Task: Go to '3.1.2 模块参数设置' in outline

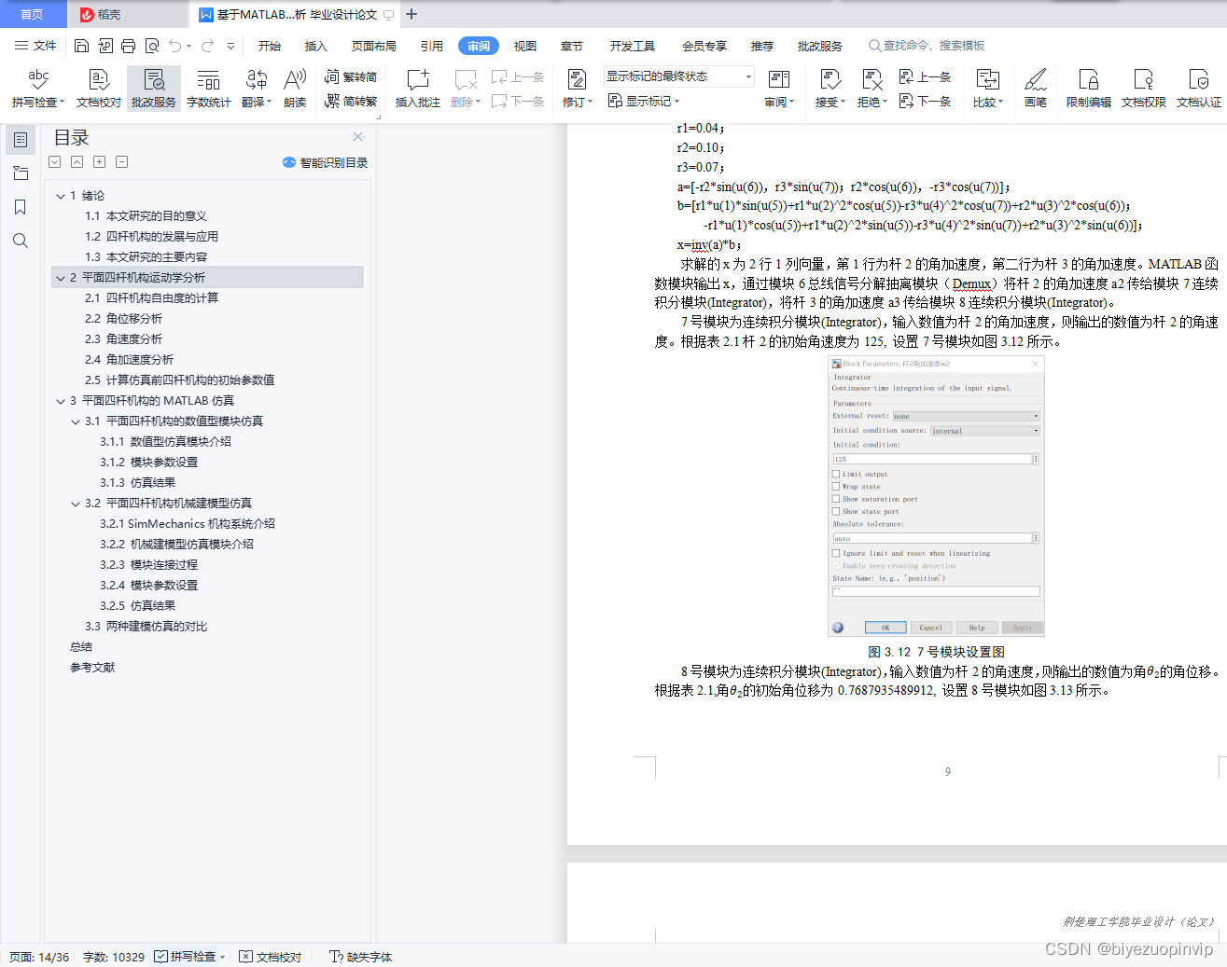Action: pyautogui.click(x=149, y=463)
